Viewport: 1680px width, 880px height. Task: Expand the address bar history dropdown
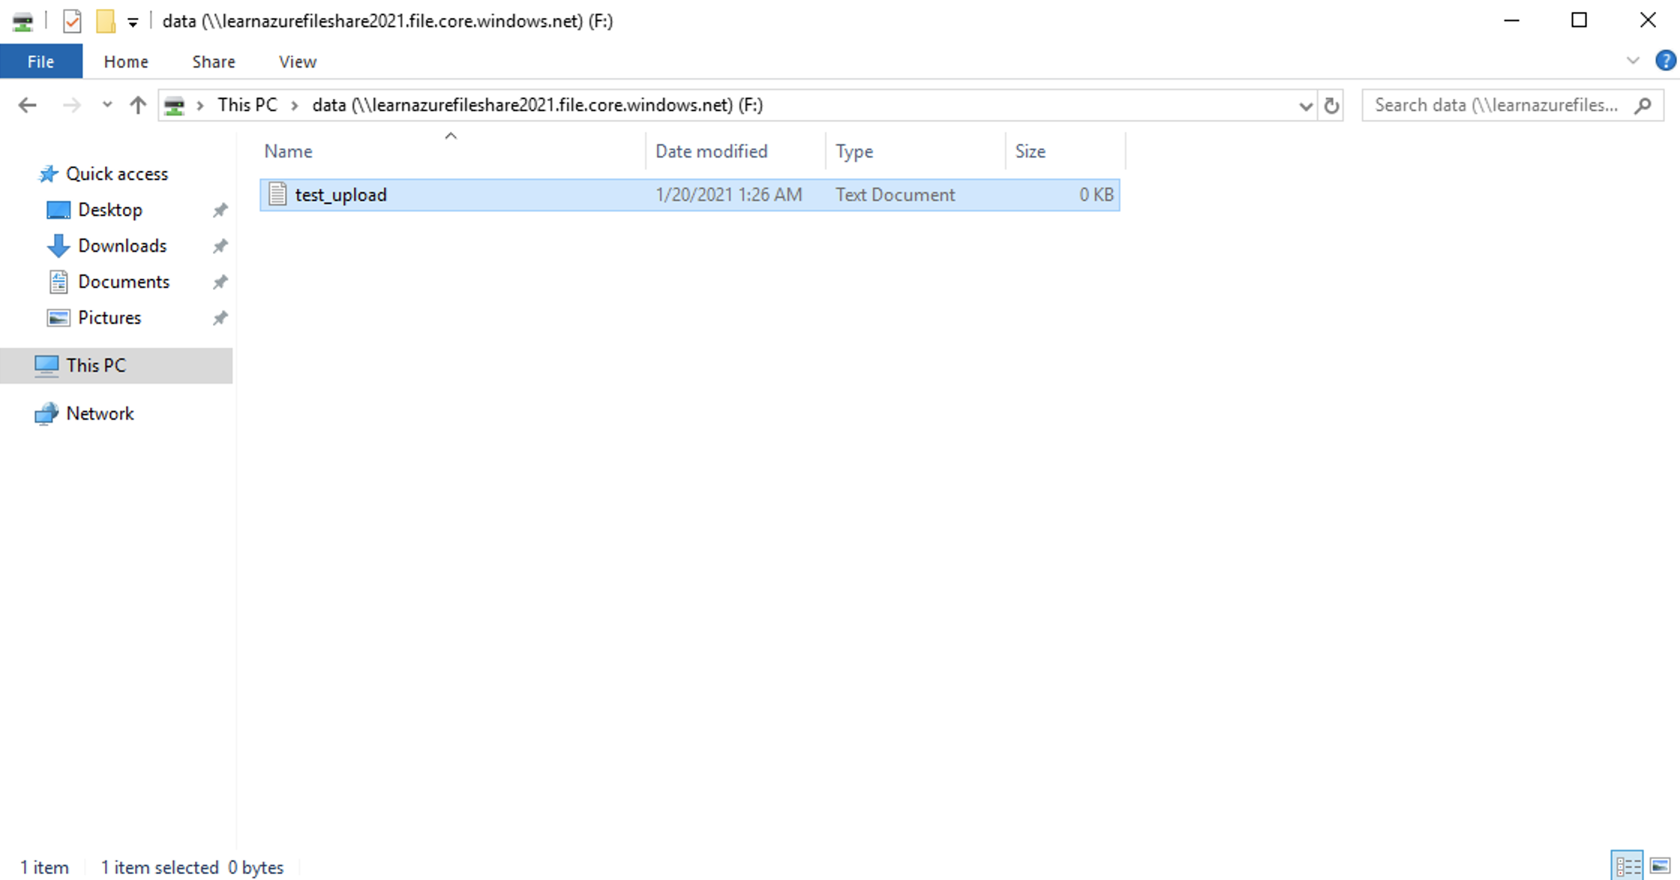[1305, 106]
